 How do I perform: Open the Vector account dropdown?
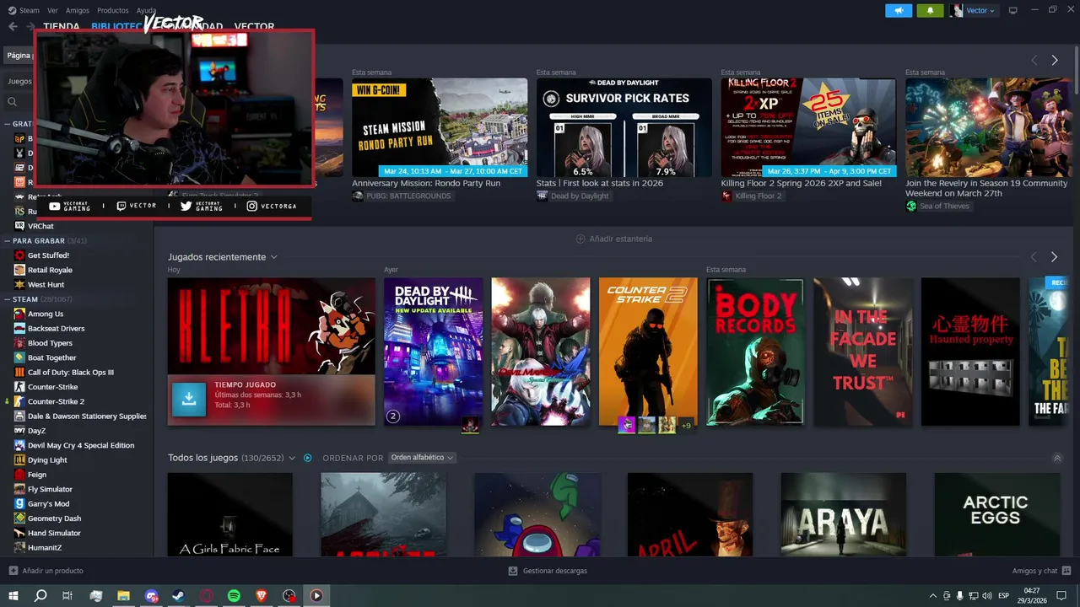(973, 10)
